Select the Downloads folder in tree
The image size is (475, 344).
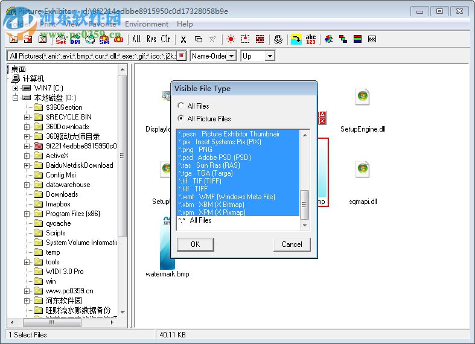[62, 194]
